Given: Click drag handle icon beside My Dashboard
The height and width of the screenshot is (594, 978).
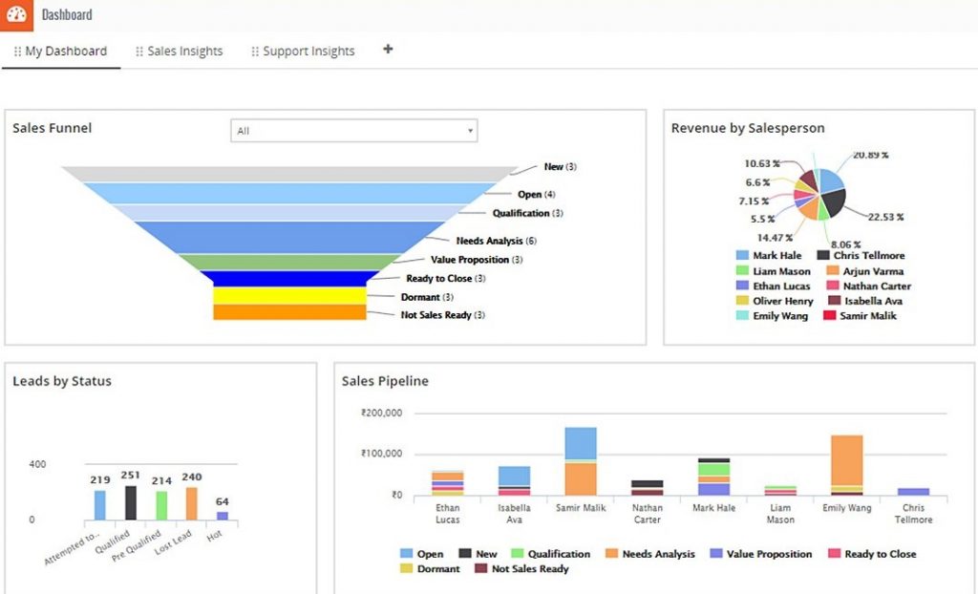Looking at the screenshot, I should [x=17, y=52].
